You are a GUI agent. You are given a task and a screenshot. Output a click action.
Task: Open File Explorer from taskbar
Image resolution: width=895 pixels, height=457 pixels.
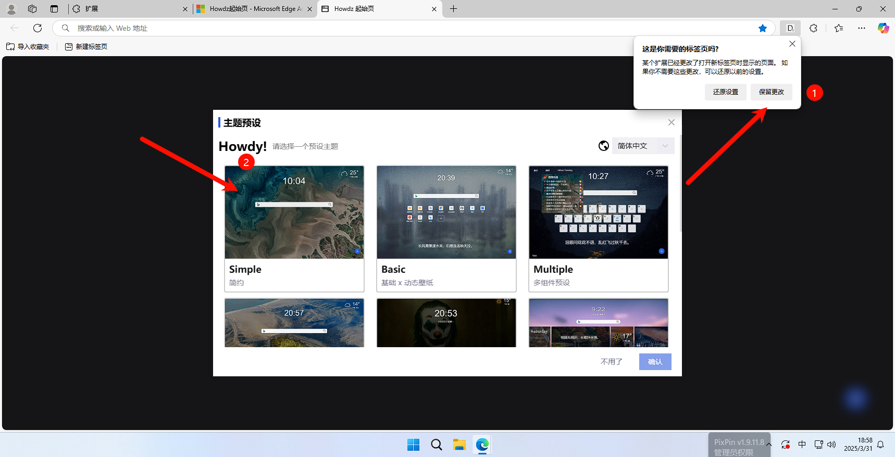point(459,445)
